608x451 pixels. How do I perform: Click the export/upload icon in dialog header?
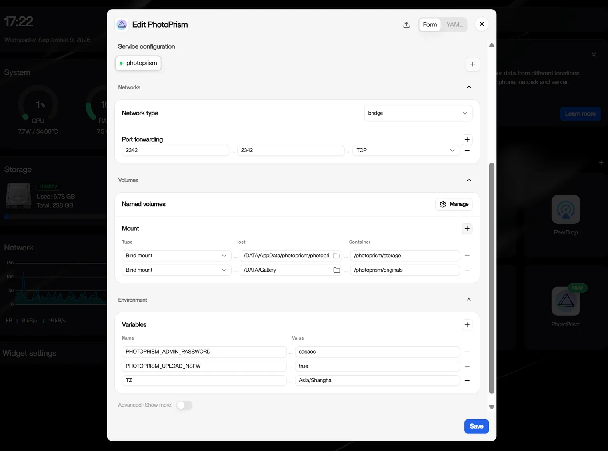click(x=406, y=25)
